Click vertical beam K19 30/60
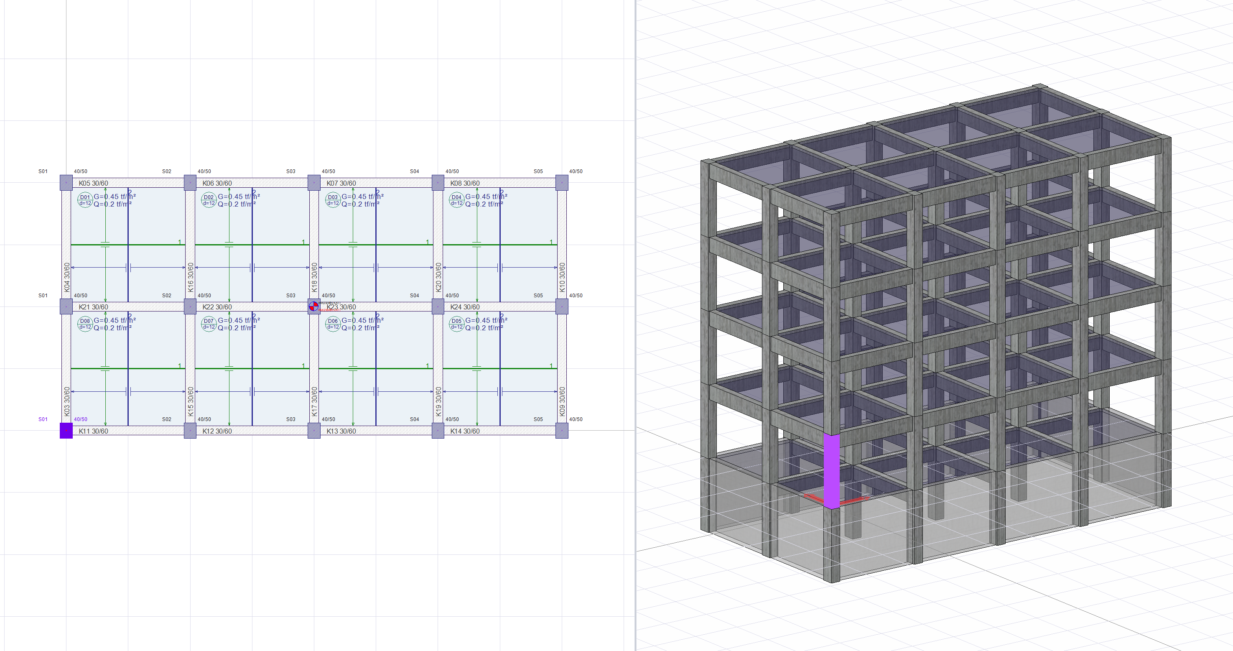This screenshot has height=651, width=1233. pyautogui.click(x=438, y=401)
